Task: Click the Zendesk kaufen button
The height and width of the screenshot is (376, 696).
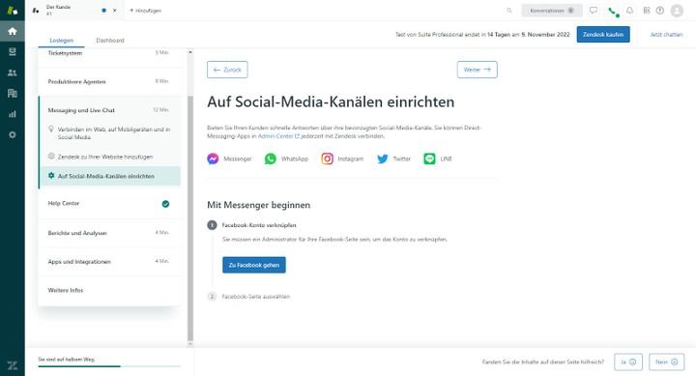Action: coord(603,34)
